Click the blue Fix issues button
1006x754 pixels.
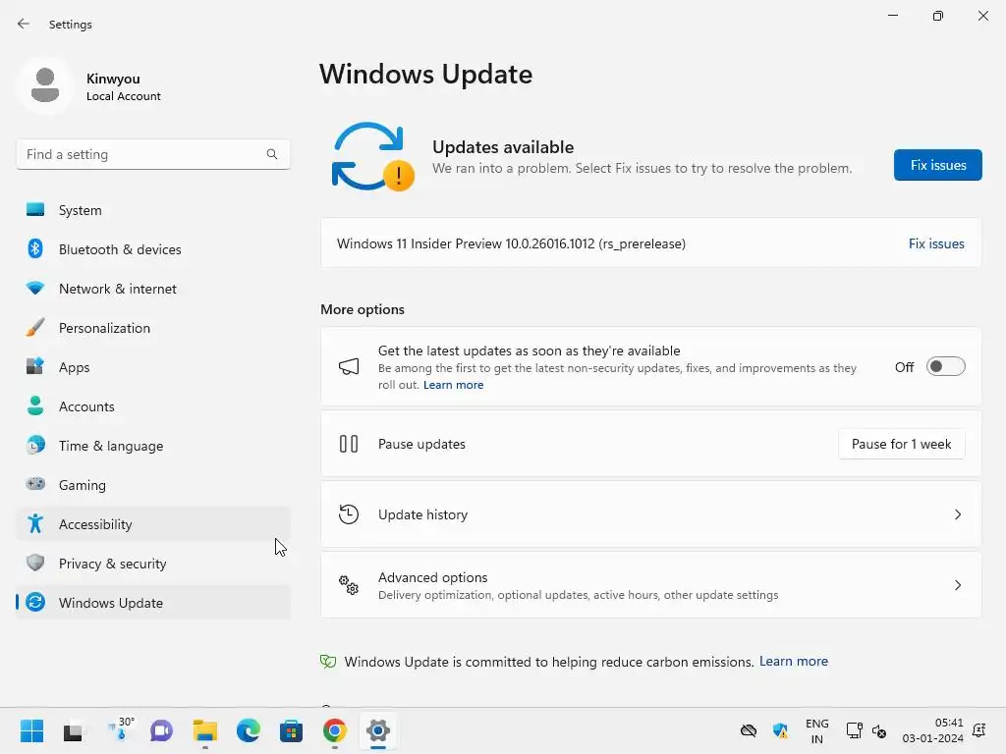click(937, 165)
